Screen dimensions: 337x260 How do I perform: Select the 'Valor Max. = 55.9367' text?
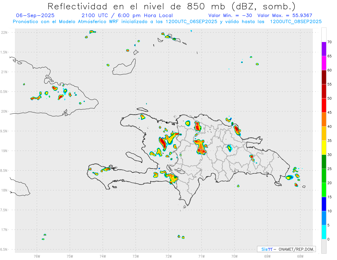tap(285, 15)
